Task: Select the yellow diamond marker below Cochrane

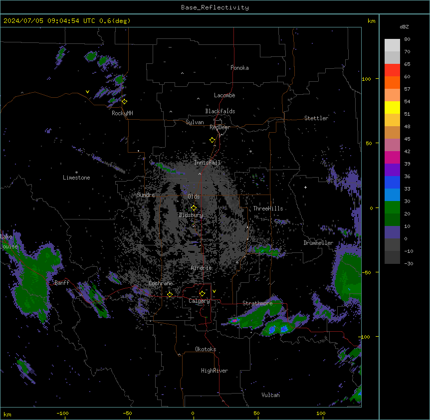Action: click(x=170, y=294)
